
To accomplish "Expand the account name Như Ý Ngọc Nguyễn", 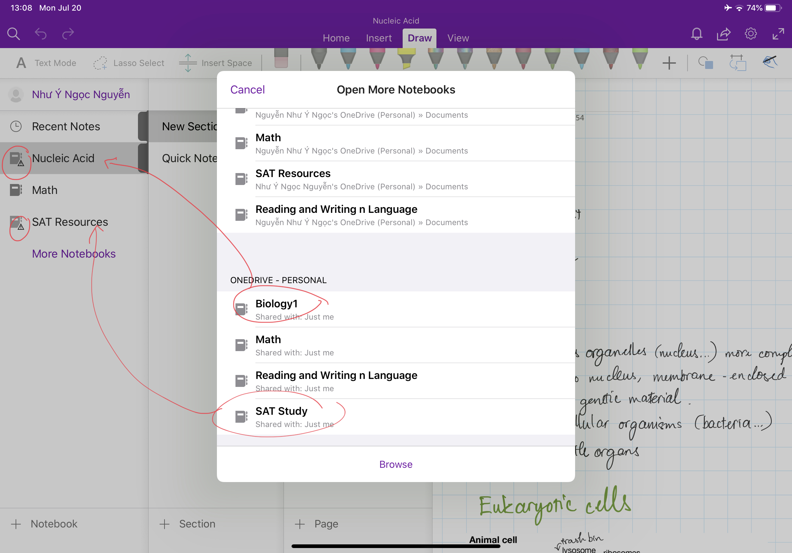I will point(81,94).
